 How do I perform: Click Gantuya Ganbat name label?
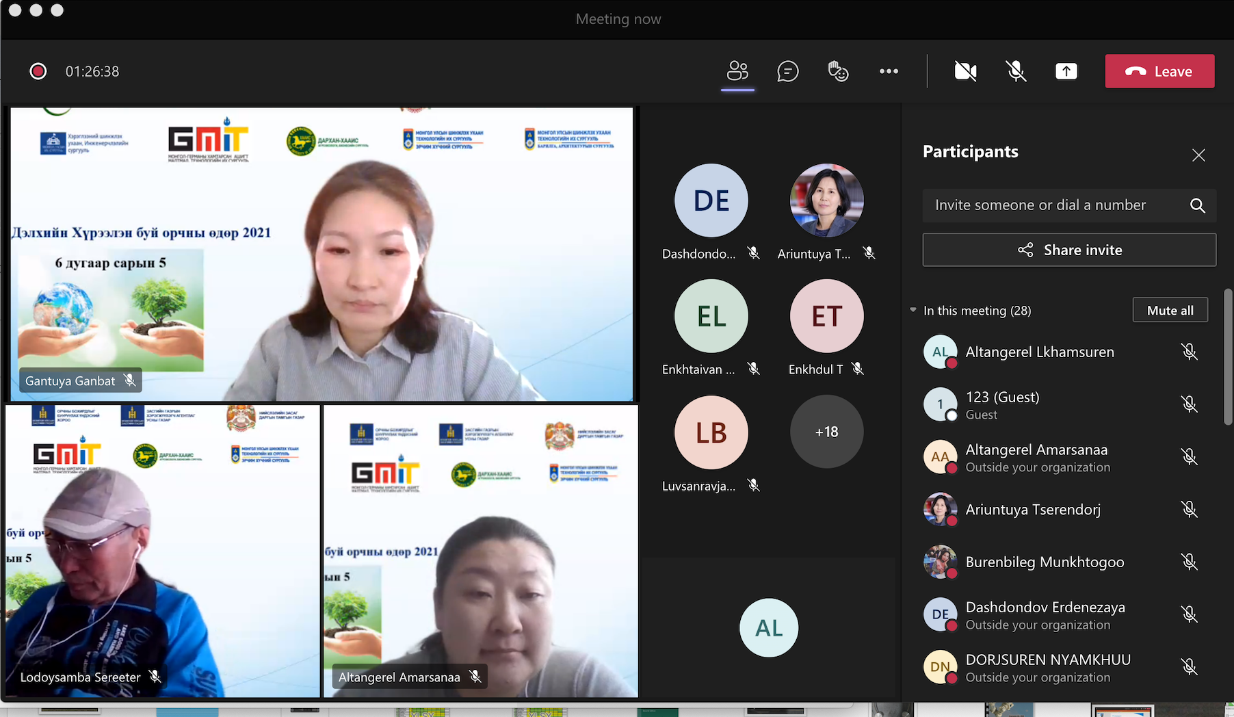point(70,381)
